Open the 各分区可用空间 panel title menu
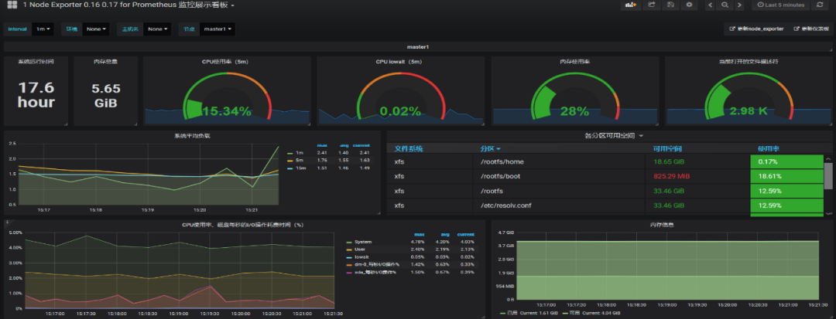Image resolution: width=836 pixels, height=319 pixels. point(613,136)
